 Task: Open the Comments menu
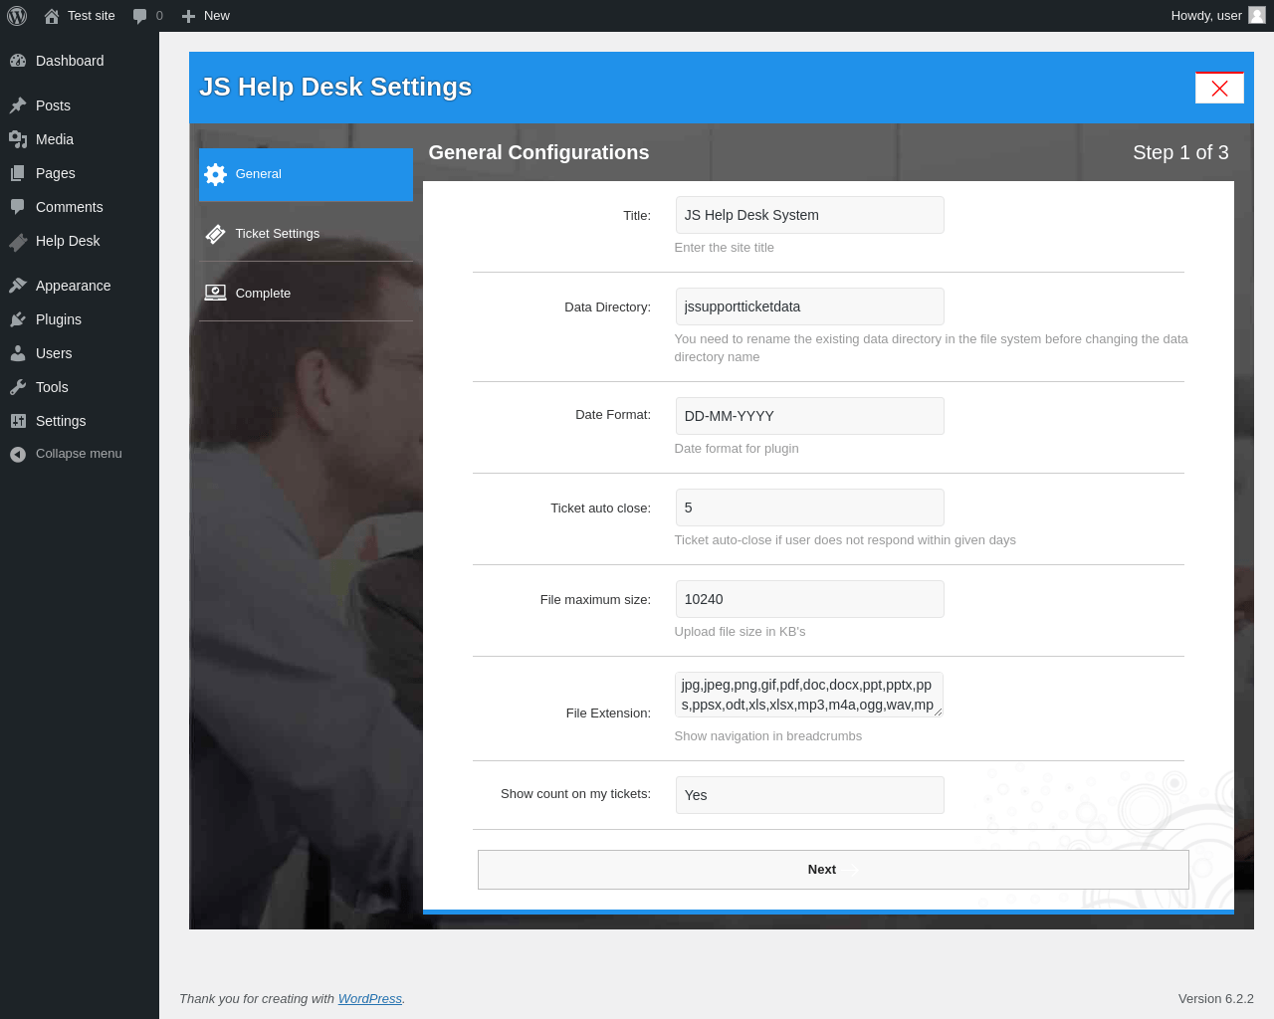pos(80,207)
